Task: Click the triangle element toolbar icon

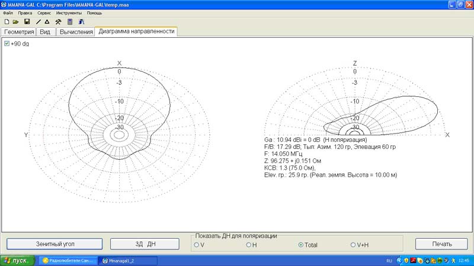Action: 47,21
